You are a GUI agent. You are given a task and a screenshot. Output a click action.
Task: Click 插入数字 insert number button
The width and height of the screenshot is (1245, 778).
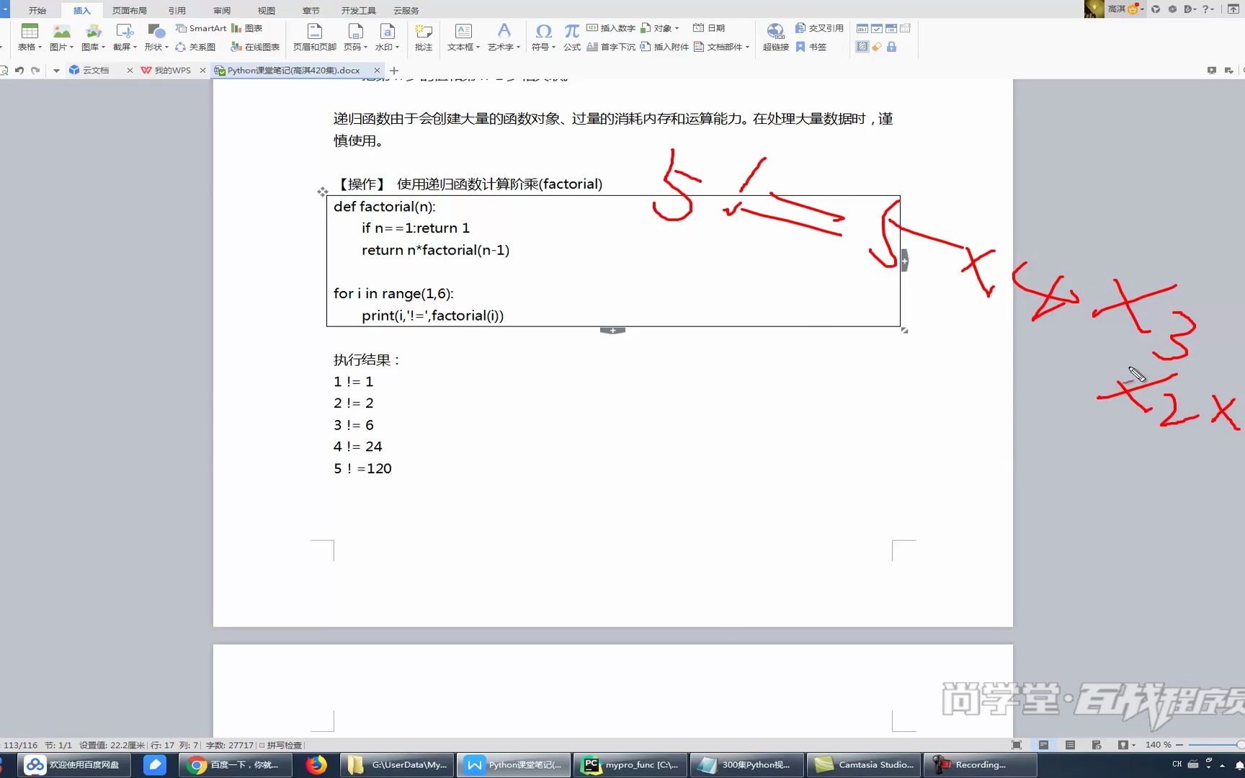click(x=610, y=28)
